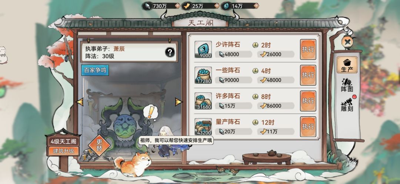The height and width of the screenshot is (184, 400).
Task: Tap the exclamation speech bubble
Action: 150,112
